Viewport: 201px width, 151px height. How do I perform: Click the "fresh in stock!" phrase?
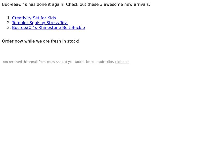pos(65,41)
